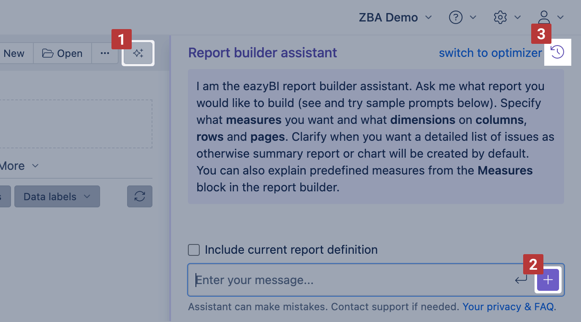Click the Open report button

point(62,54)
